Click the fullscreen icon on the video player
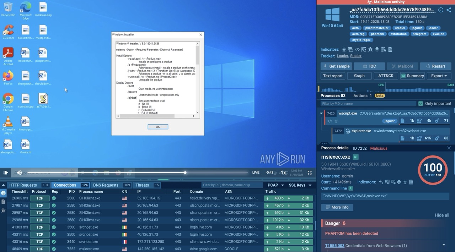 click(x=310, y=172)
